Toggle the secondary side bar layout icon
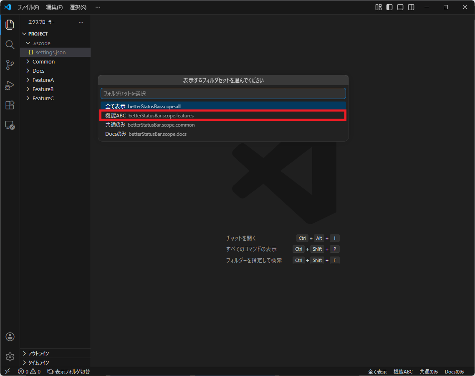 pos(411,7)
